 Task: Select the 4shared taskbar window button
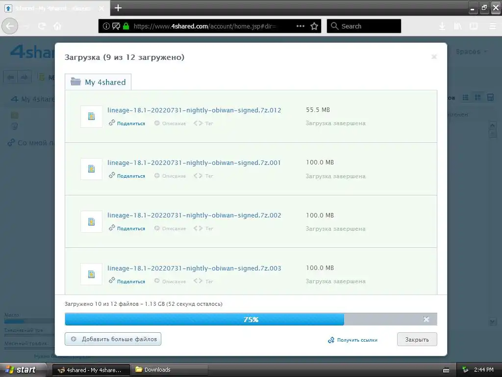(x=91, y=370)
